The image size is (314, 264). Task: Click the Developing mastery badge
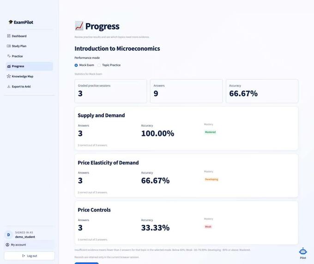tap(211, 179)
